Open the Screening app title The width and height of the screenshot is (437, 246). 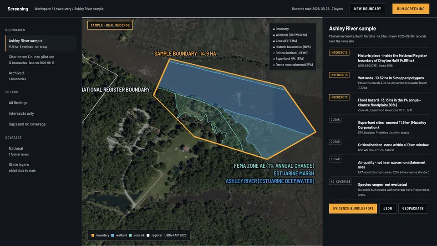pyautogui.click(x=18, y=9)
